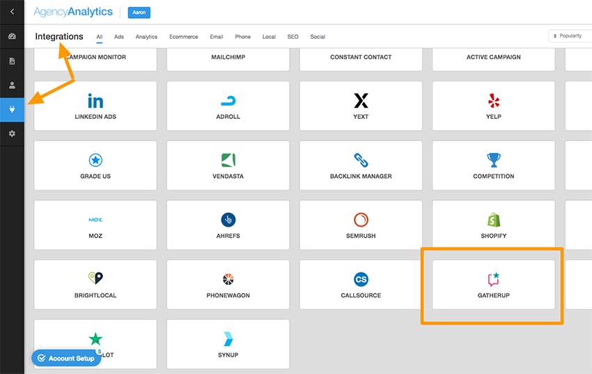Click the LINKEDIN ADS label

(95, 117)
